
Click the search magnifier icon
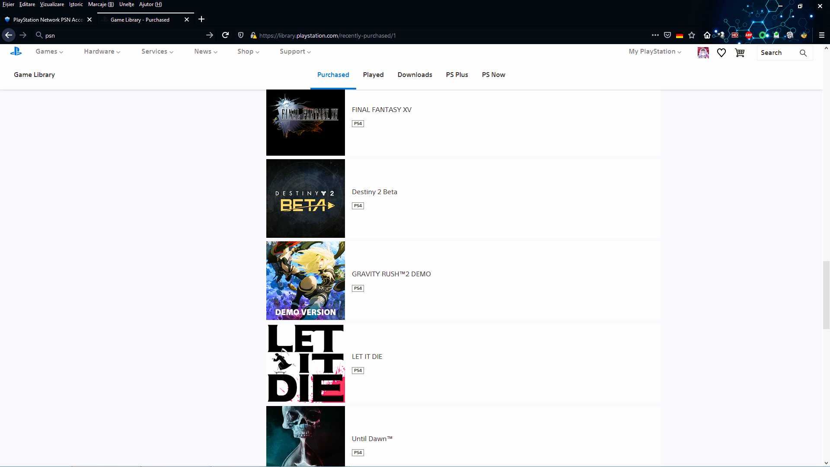[x=803, y=52]
